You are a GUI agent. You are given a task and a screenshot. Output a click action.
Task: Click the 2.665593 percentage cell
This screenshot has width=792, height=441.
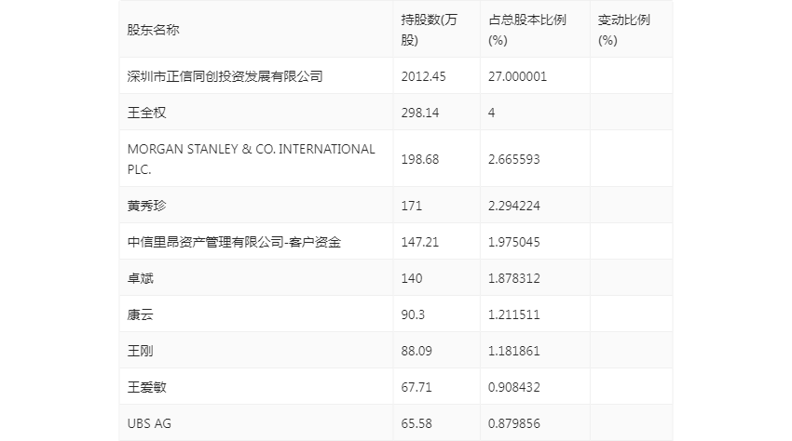513,159
